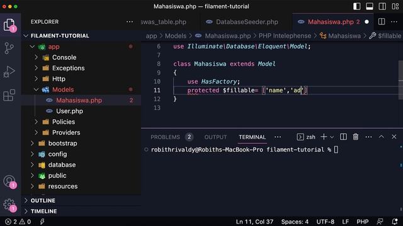Change indentation 'Spaces: 4'
This screenshot has height=226, width=403.
click(x=295, y=222)
